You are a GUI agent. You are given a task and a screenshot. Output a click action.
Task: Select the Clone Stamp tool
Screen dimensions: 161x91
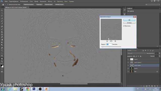point(2,32)
